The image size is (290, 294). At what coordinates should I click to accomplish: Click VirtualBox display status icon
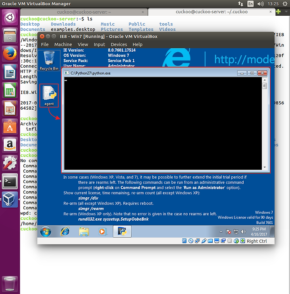[x=217, y=241]
